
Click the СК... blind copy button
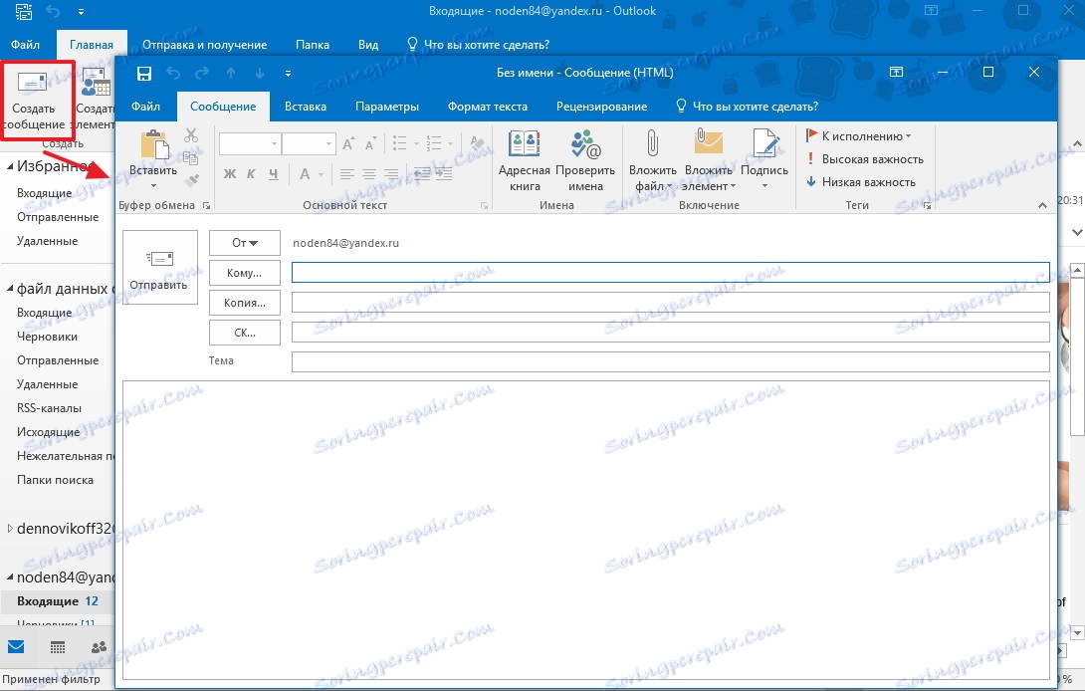pos(245,333)
